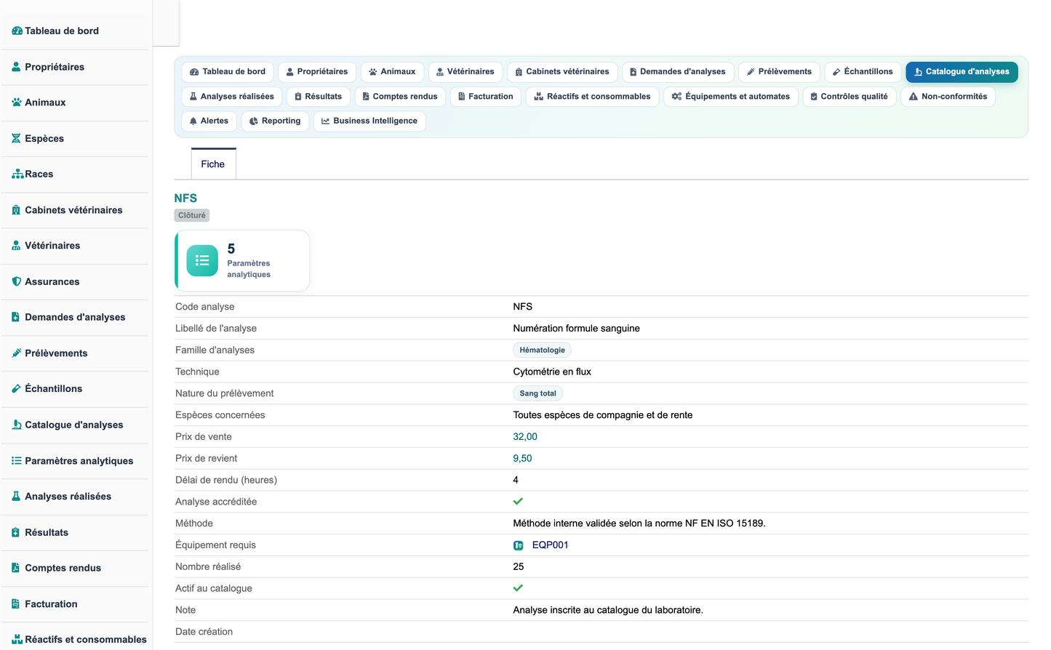The image size is (1051, 650).
Task: Click the Hématologie family tag
Action: coord(542,350)
